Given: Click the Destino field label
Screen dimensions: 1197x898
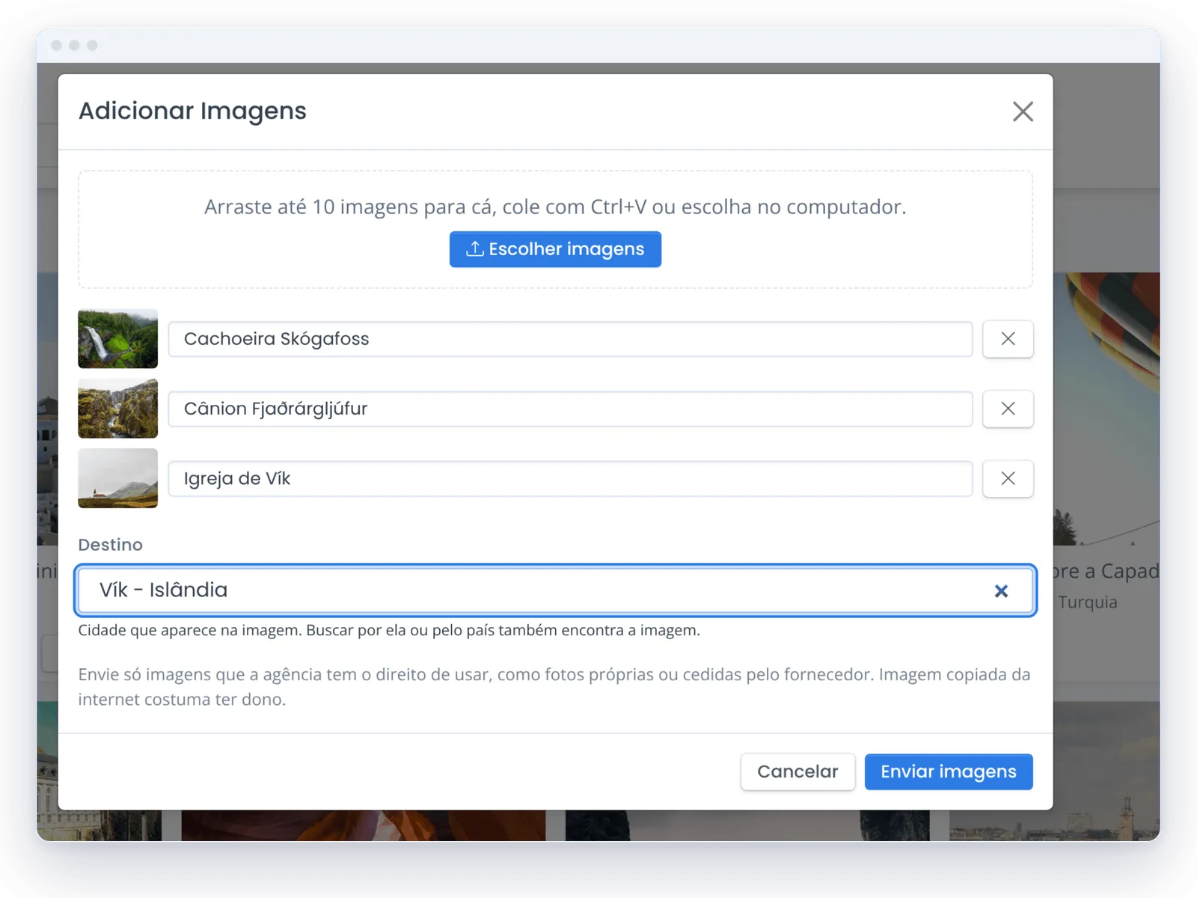Looking at the screenshot, I should pyautogui.click(x=110, y=545).
